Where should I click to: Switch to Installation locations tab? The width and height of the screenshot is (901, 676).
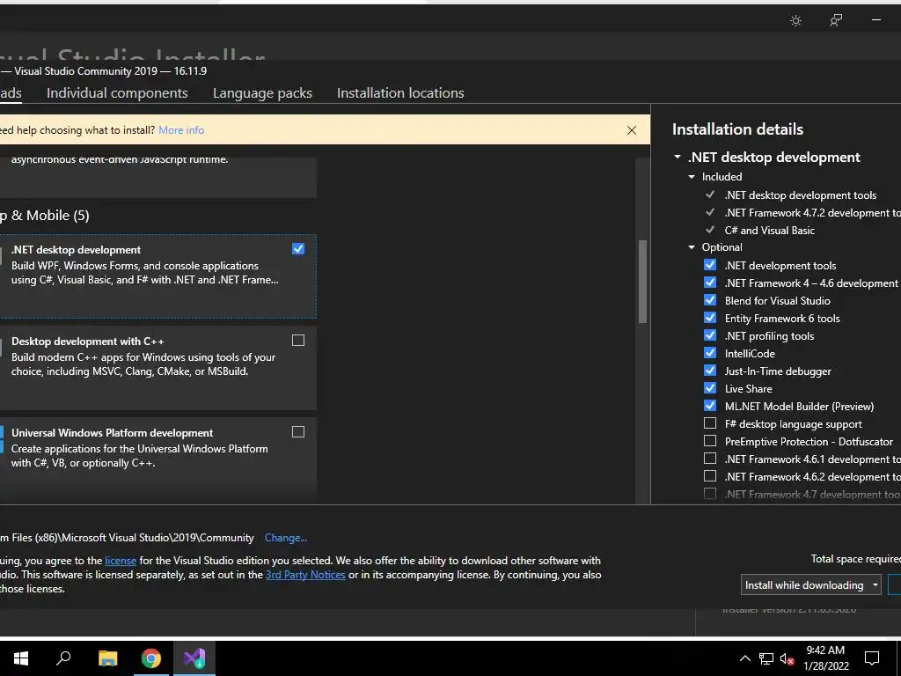point(400,92)
